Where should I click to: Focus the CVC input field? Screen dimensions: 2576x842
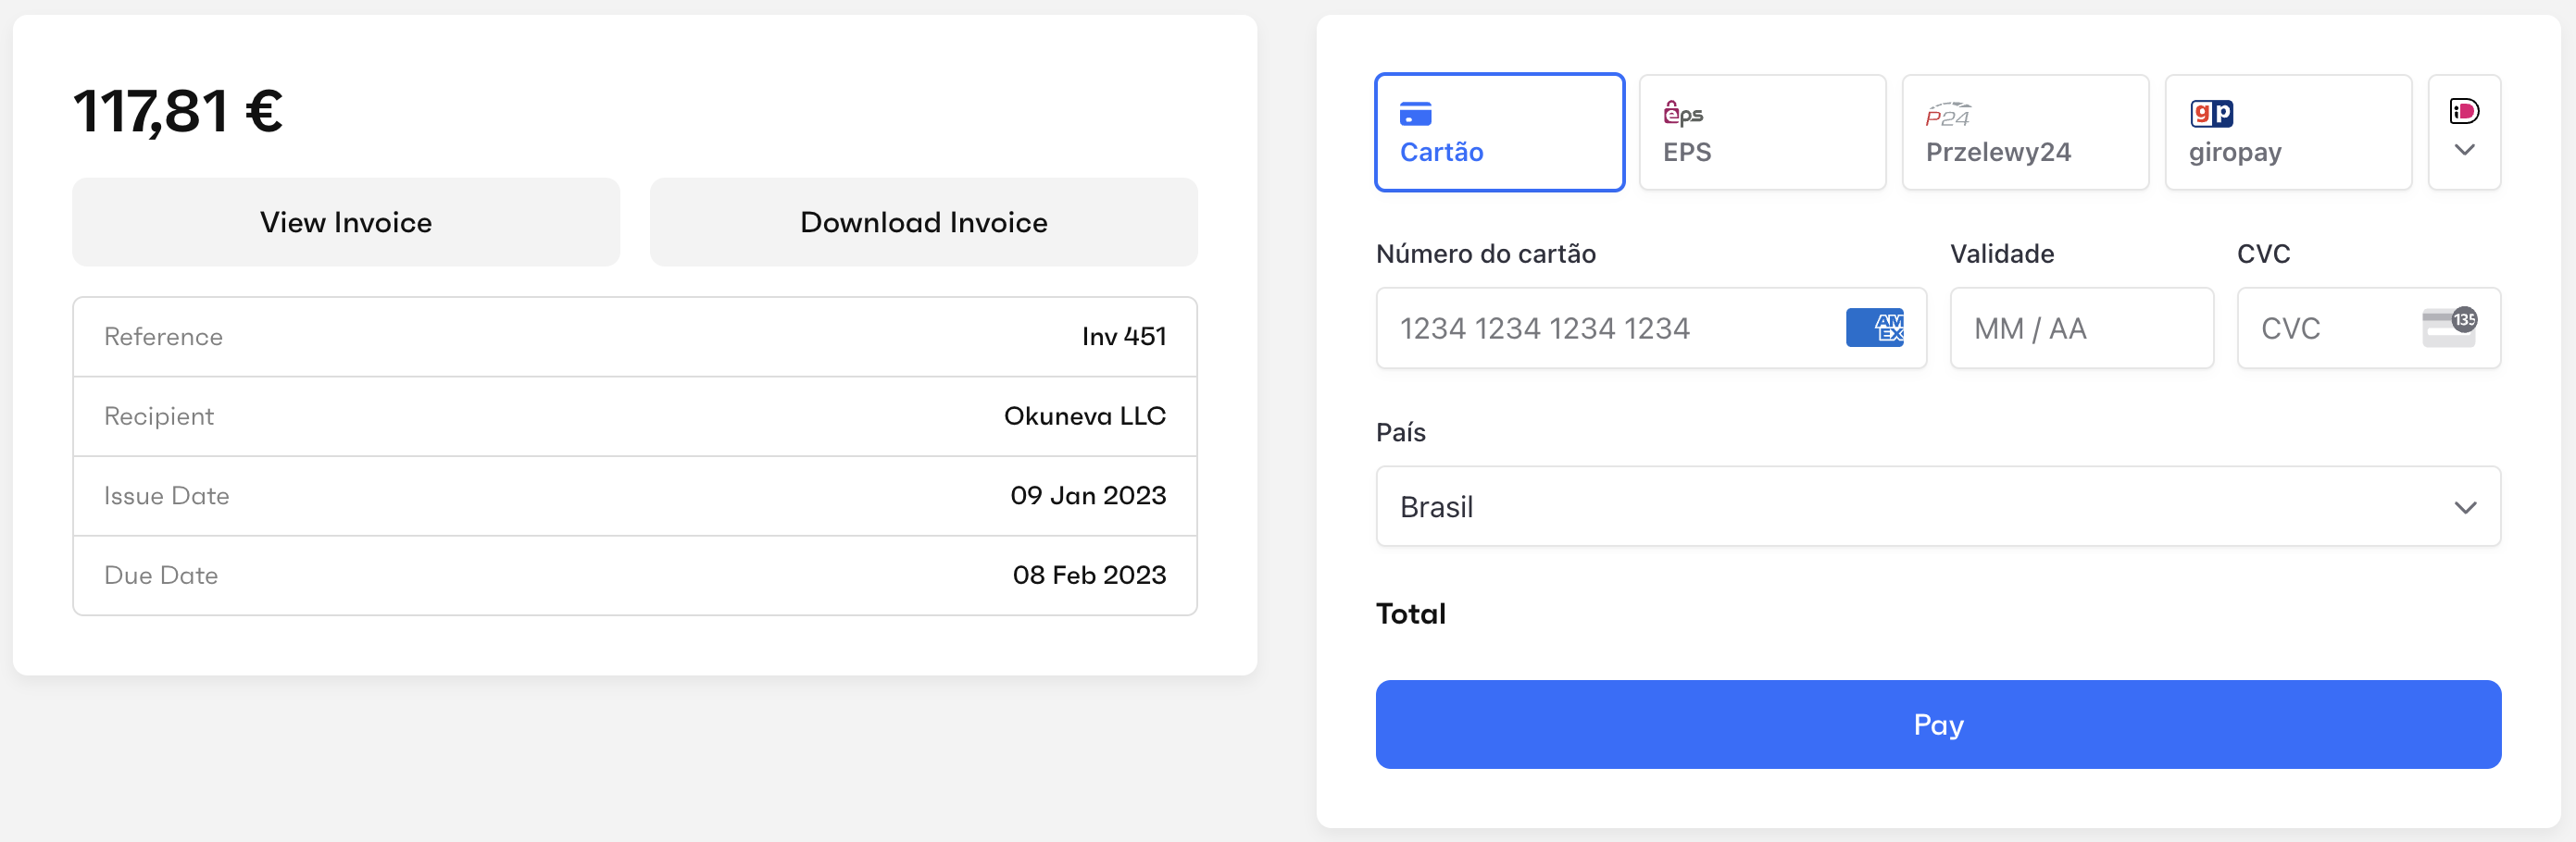(x=2368, y=328)
